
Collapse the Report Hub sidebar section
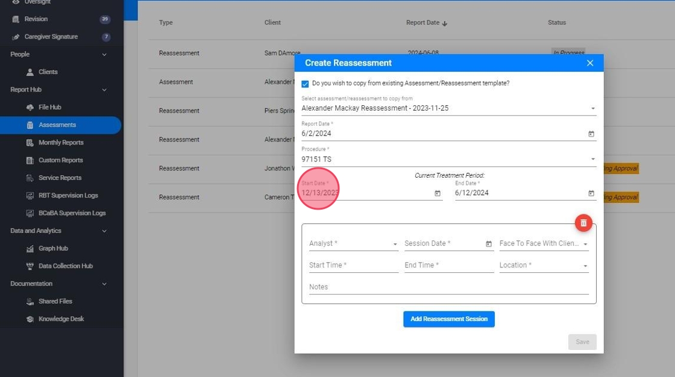tap(104, 90)
